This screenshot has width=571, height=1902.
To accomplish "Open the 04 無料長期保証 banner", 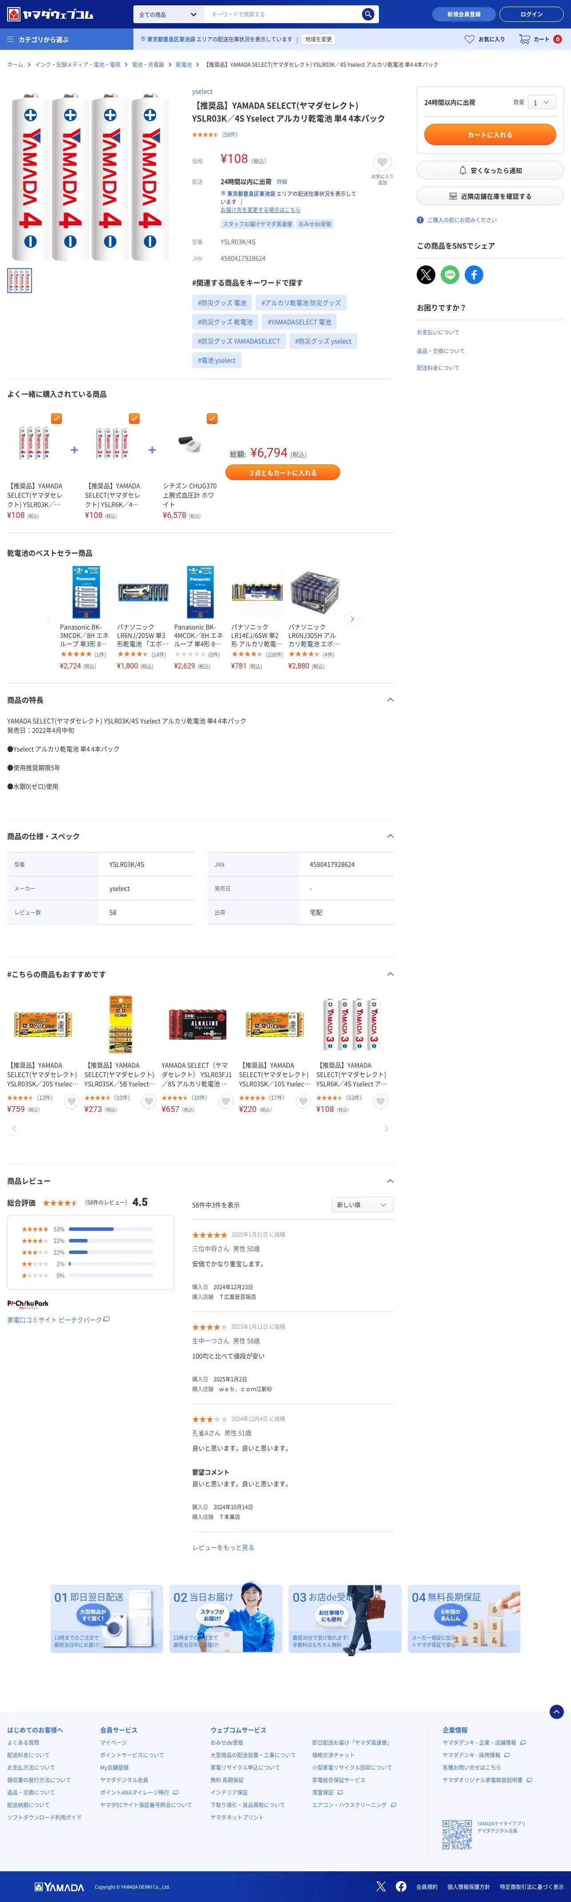I will tap(464, 1618).
